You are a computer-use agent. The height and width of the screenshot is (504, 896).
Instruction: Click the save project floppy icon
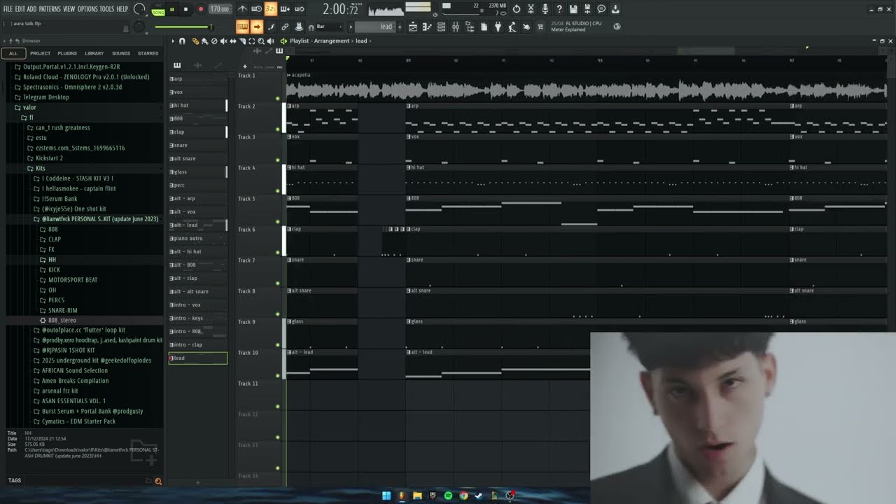[573, 9]
